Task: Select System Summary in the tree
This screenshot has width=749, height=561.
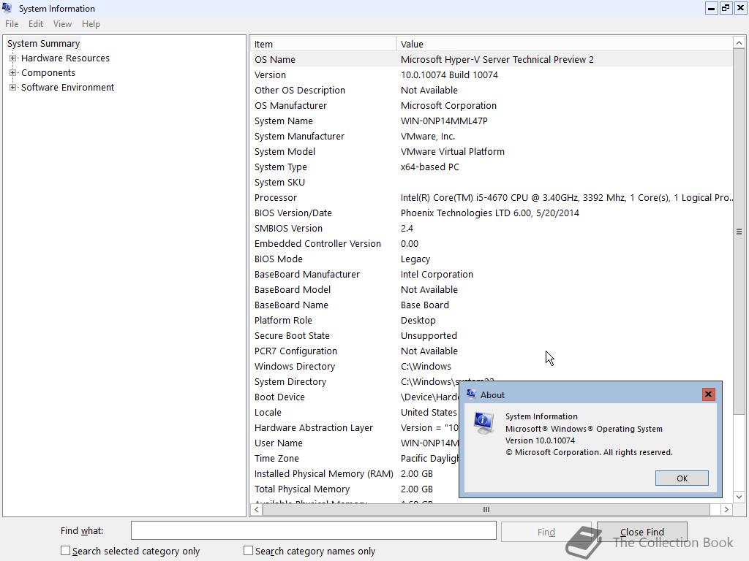Action: (x=43, y=43)
